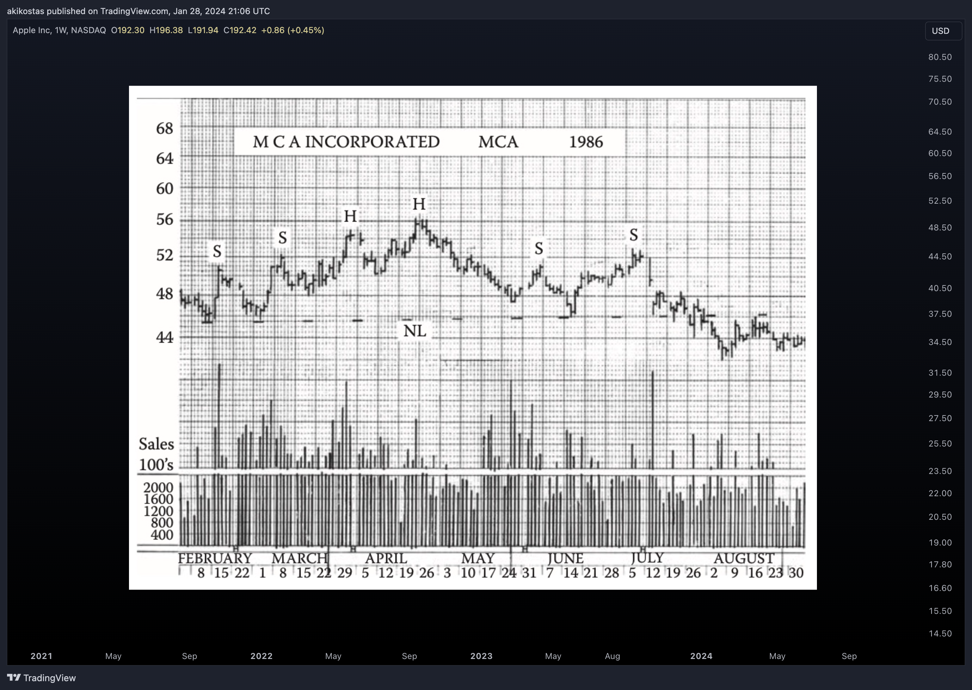Click the 20.50 price axis label
This screenshot has height=690, width=972.
(940, 517)
